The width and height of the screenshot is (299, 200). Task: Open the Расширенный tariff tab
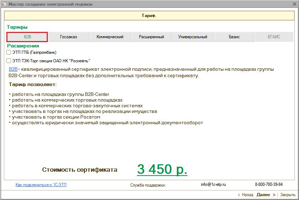[151, 37]
